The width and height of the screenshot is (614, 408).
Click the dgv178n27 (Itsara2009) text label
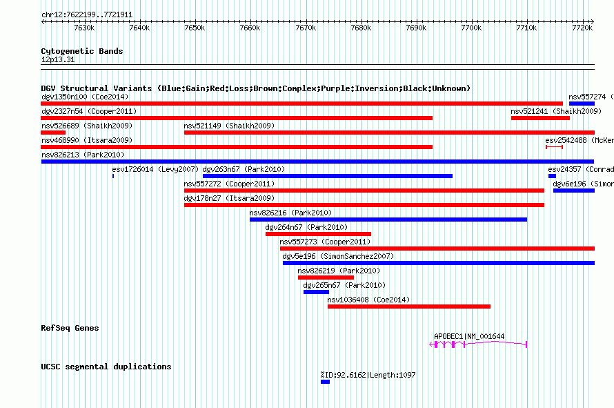229,198
